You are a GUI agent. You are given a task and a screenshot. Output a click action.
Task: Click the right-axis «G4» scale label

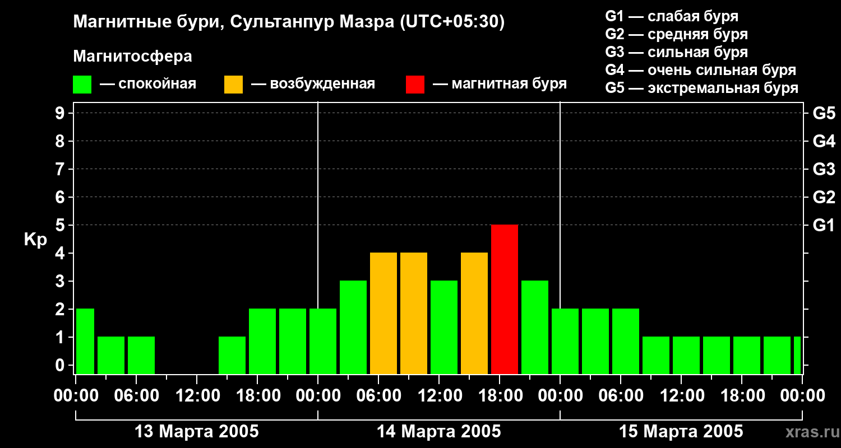(824, 142)
